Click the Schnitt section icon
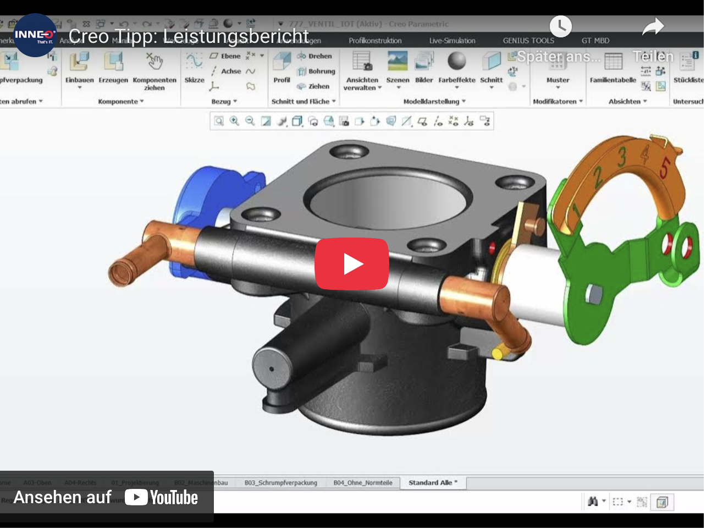This screenshot has height=529, width=706. 491,61
